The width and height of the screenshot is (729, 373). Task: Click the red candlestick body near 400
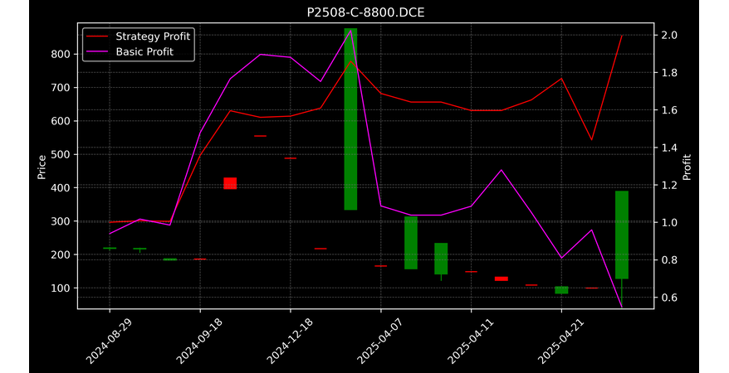pos(230,183)
